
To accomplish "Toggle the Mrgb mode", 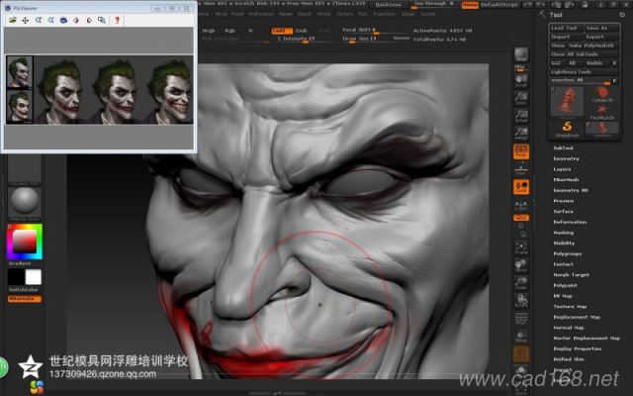I will [x=209, y=31].
